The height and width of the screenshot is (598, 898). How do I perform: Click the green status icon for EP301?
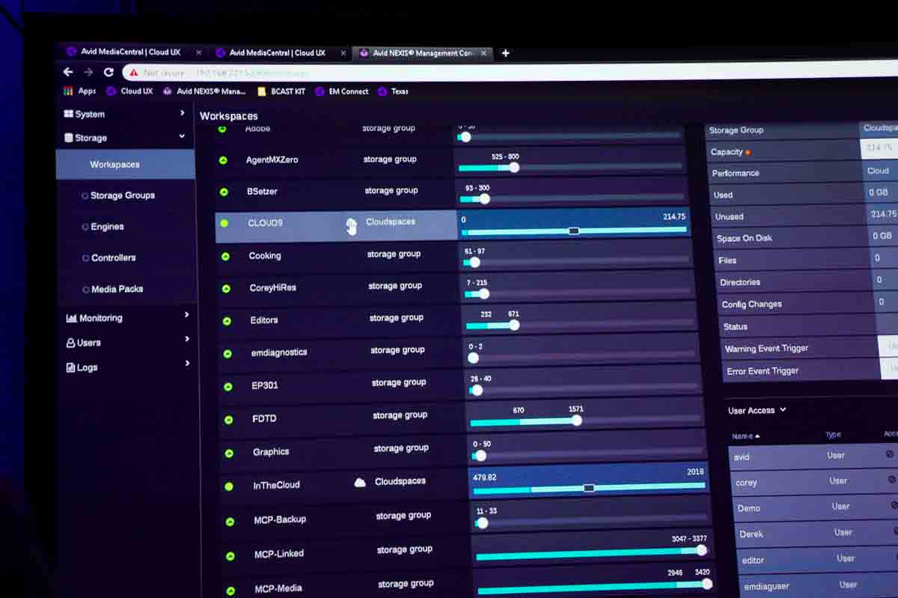(x=228, y=387)
